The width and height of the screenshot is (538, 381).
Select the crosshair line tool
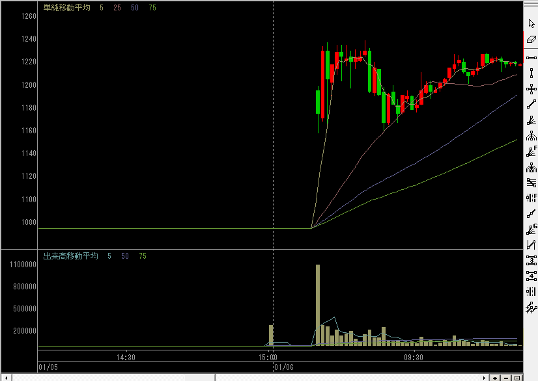point(531,89)
